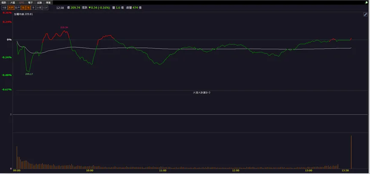370x174 pixels.
Task: Toggle the 散戶 button
Action: [17, 8]
